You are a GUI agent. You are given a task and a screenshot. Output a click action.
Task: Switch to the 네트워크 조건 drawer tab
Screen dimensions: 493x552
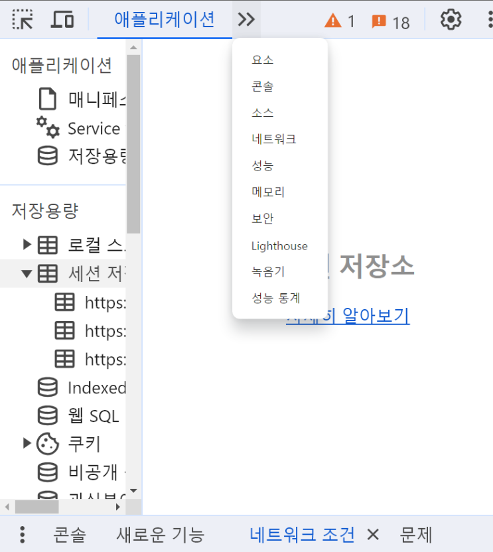(302, 534)
